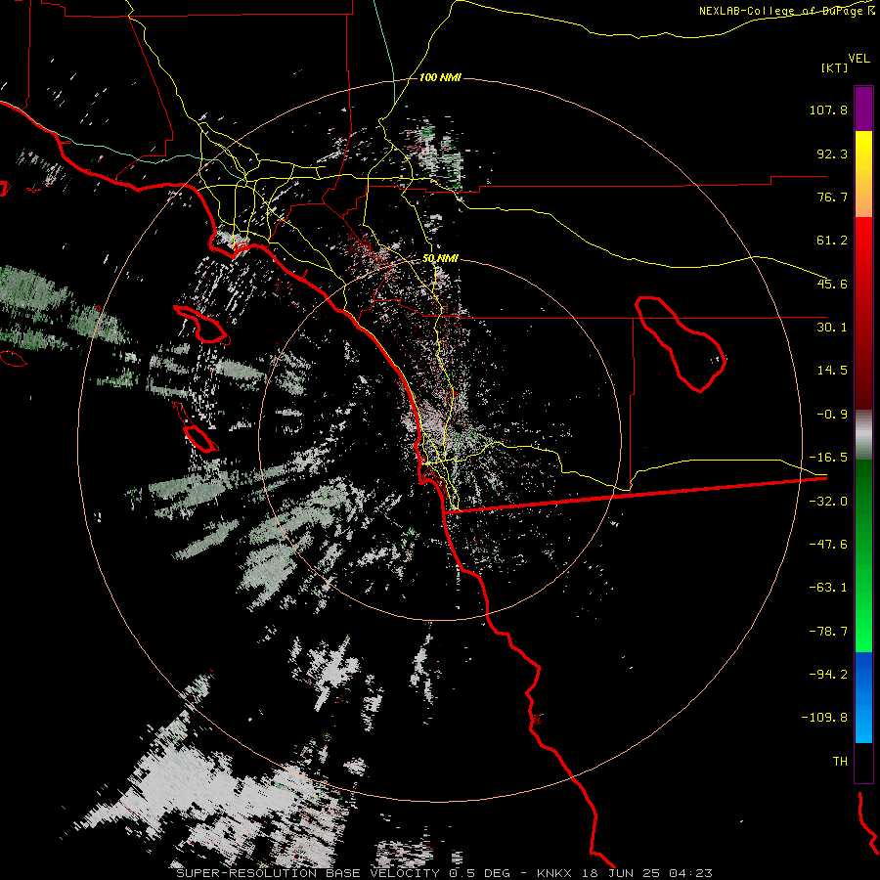Select the 61.2 velocity scale value

pyautogui.click(x=832, y=241)
